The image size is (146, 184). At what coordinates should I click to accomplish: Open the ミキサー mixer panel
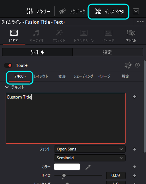(x=38, y=11)
